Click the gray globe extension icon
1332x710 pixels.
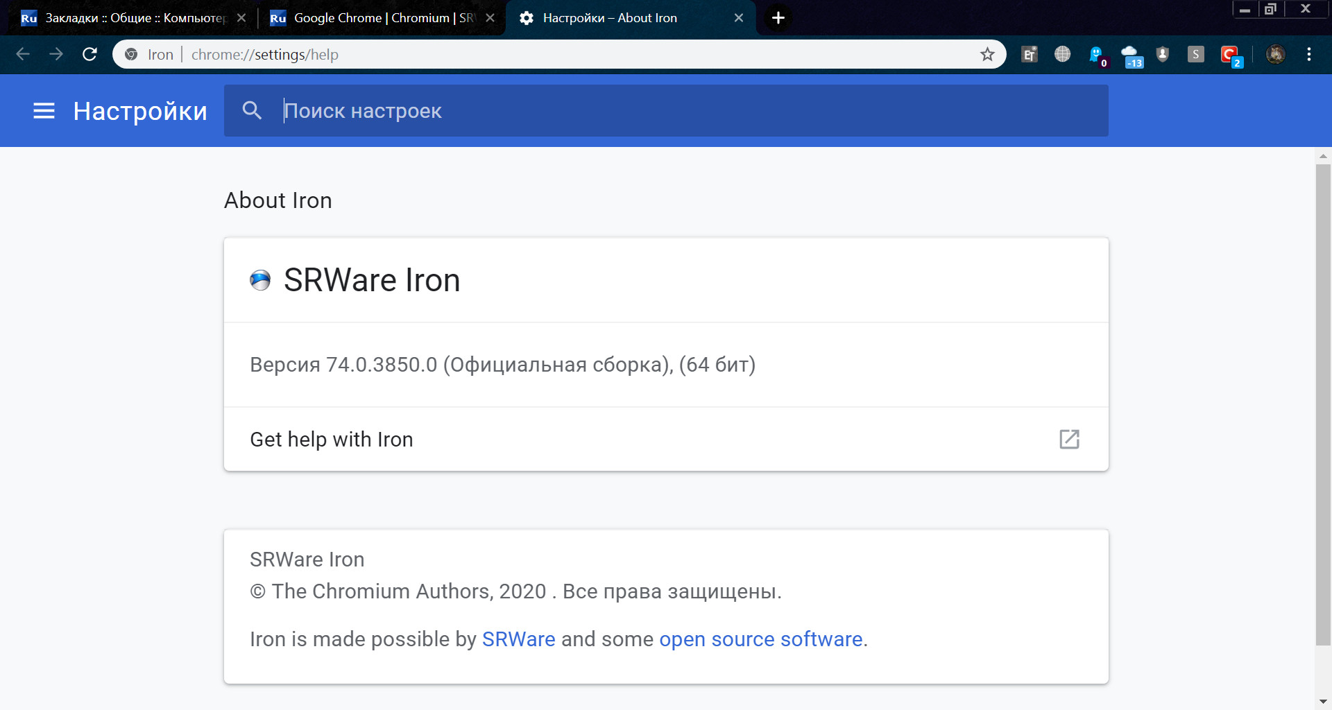(x=1062, y=54)
